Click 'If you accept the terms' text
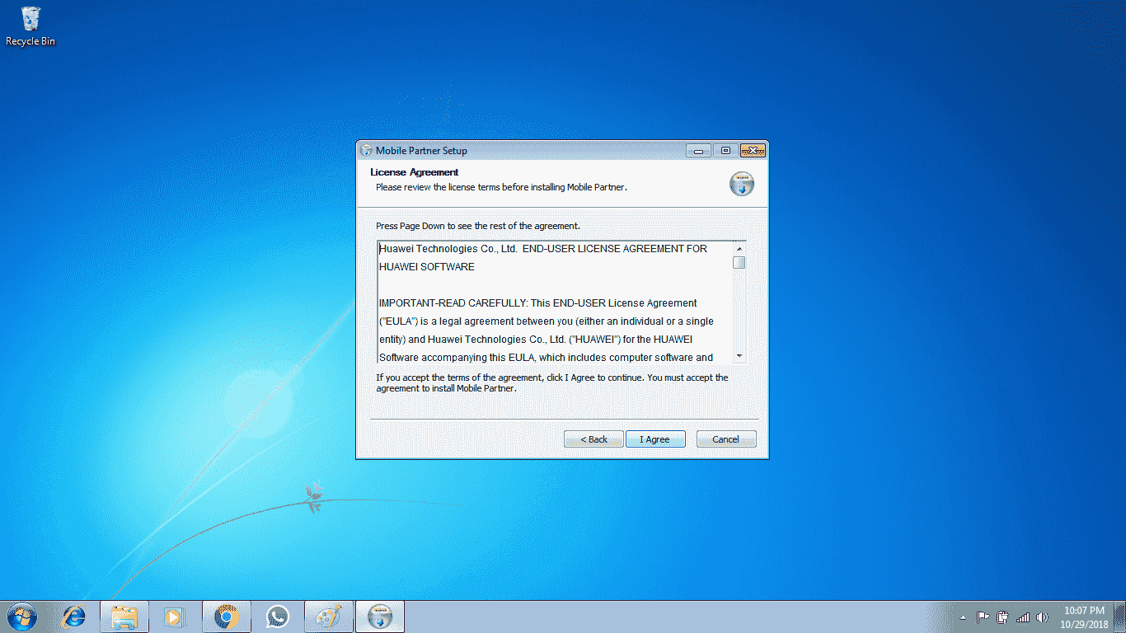Viewport: 1126px width, 633px height. click(552, 383)
